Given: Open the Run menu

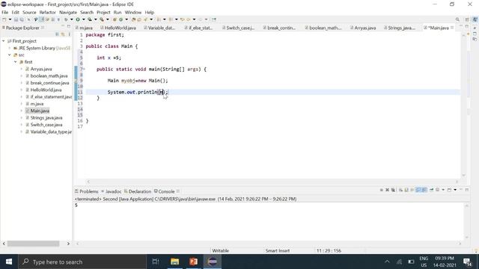Looking at the screenshot, I should (x=118, y=12).
